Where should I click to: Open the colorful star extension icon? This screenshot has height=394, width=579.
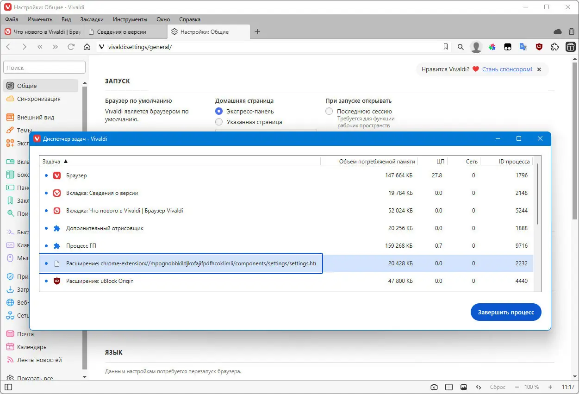(x=492, y=47)
